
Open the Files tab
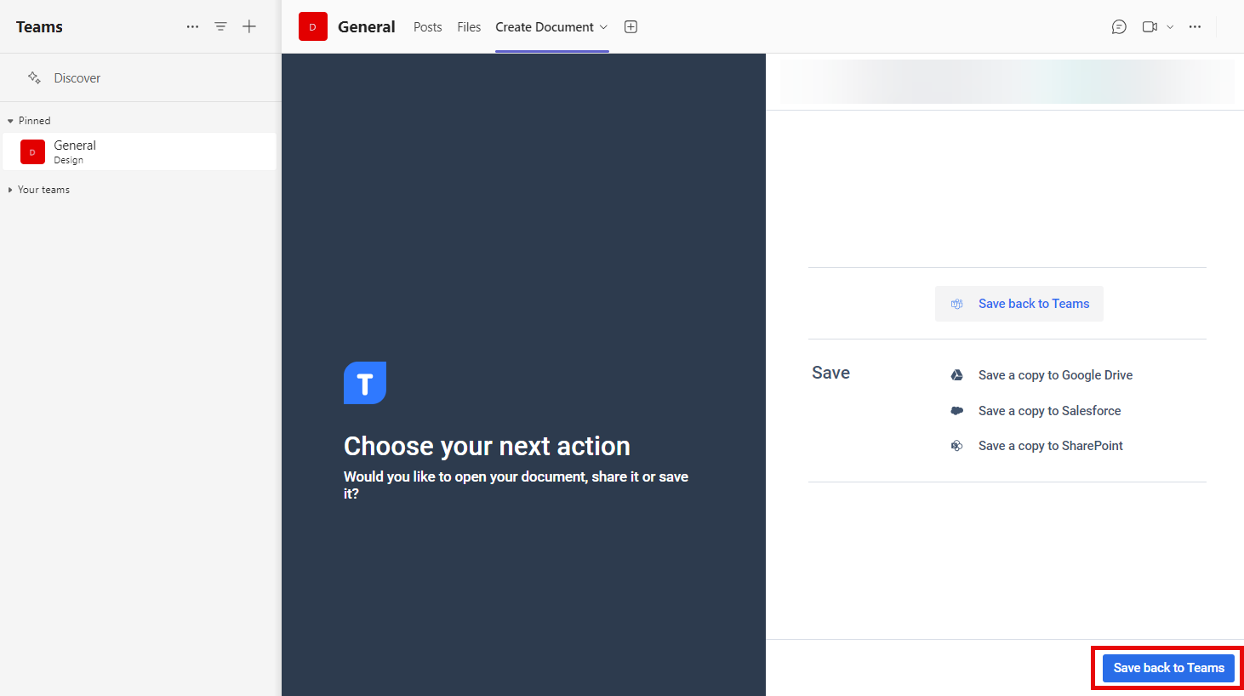click(x=469, y=26)
